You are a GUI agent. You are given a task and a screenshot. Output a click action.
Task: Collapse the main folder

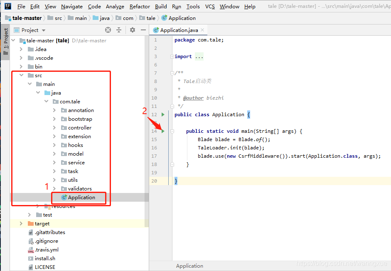tap(30, 84)
